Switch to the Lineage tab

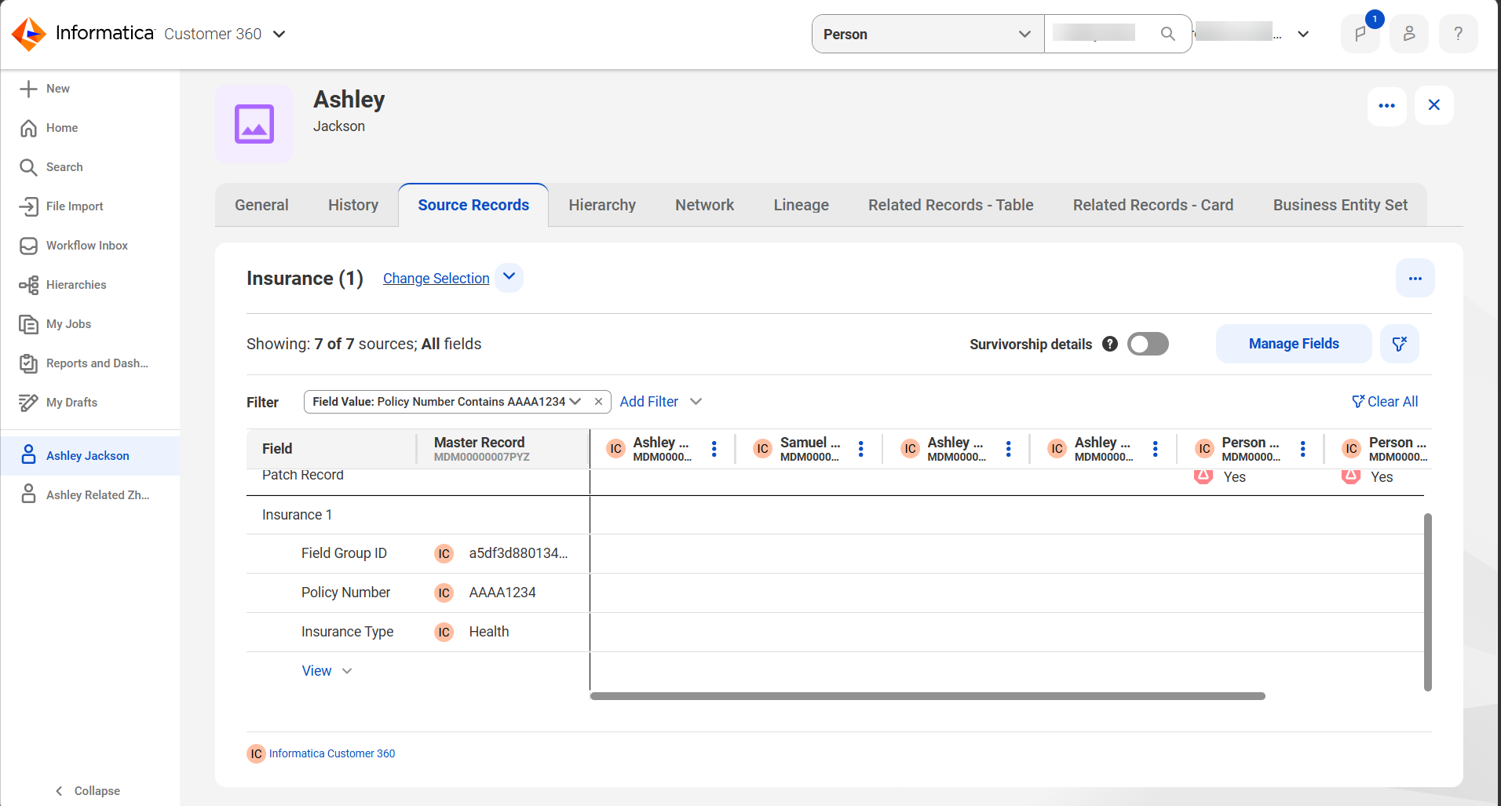(801, 205)
